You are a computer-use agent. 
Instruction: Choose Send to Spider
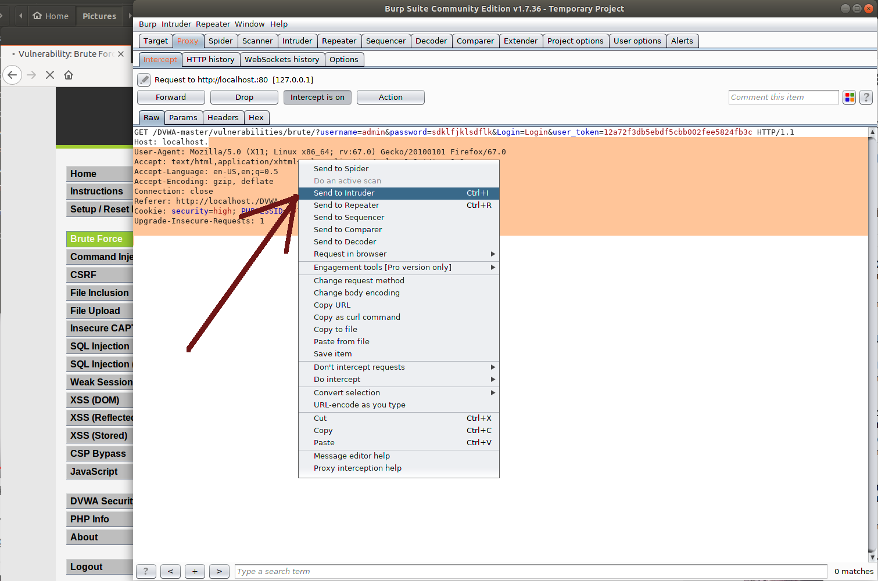tap(399, 169)
